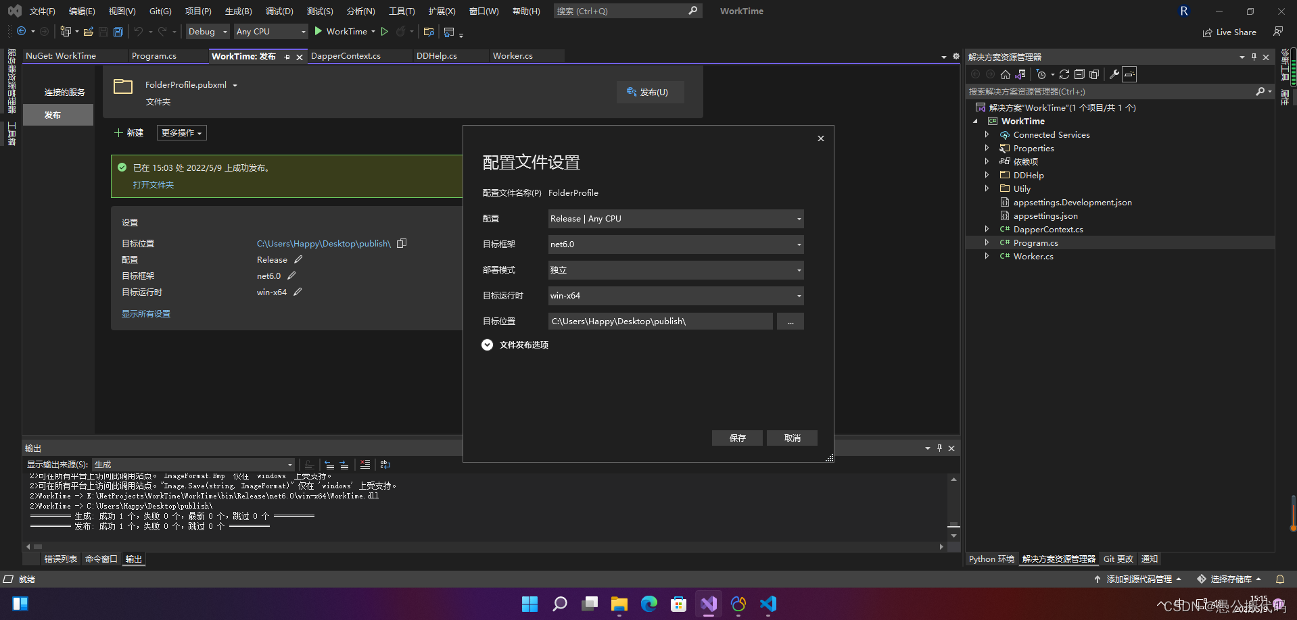Click Collapse All icon in Solution Explorer

tap(1079, 74)
